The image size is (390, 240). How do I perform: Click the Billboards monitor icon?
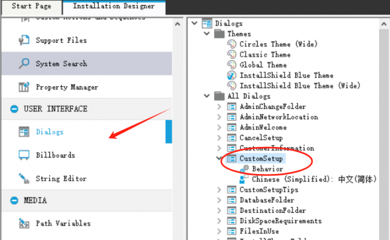(24, 155)
